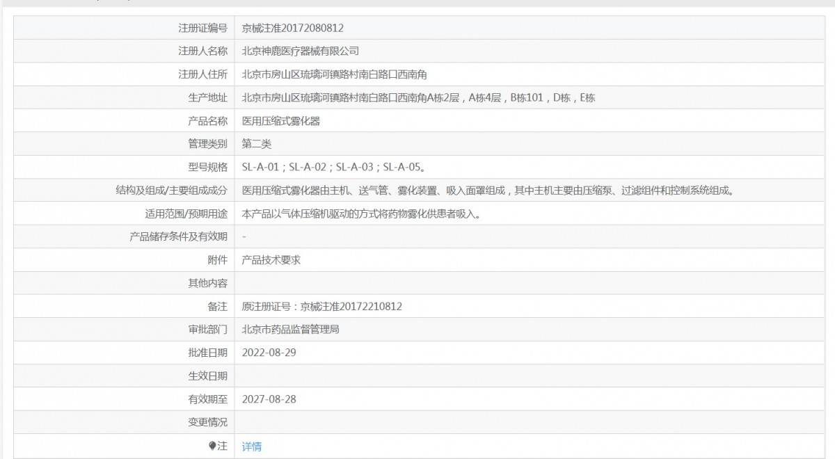Click the 生效日期 label cell
Viewport: 835px width, 459px height.
[124, 376]
